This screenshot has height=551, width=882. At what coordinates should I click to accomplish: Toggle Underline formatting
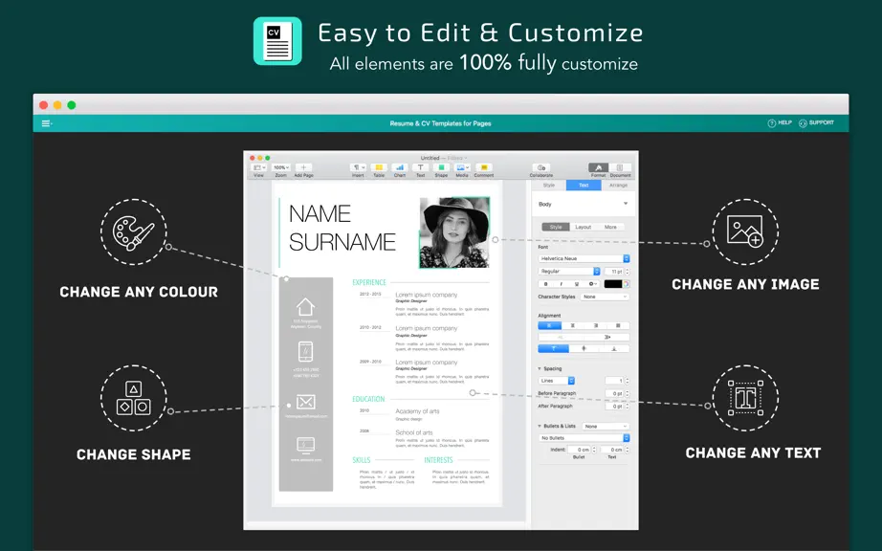(x=577, y=284)
